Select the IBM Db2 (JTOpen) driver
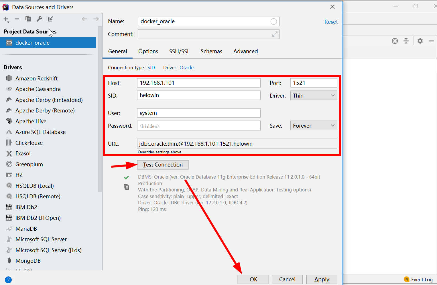 click(38, 218)
